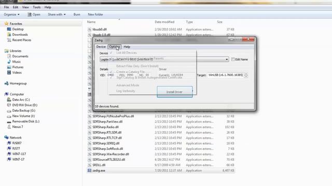The image size is (332, 186).
Task: Tick the Edit Name checkbox in Zadig
Action: coord(233,59)
